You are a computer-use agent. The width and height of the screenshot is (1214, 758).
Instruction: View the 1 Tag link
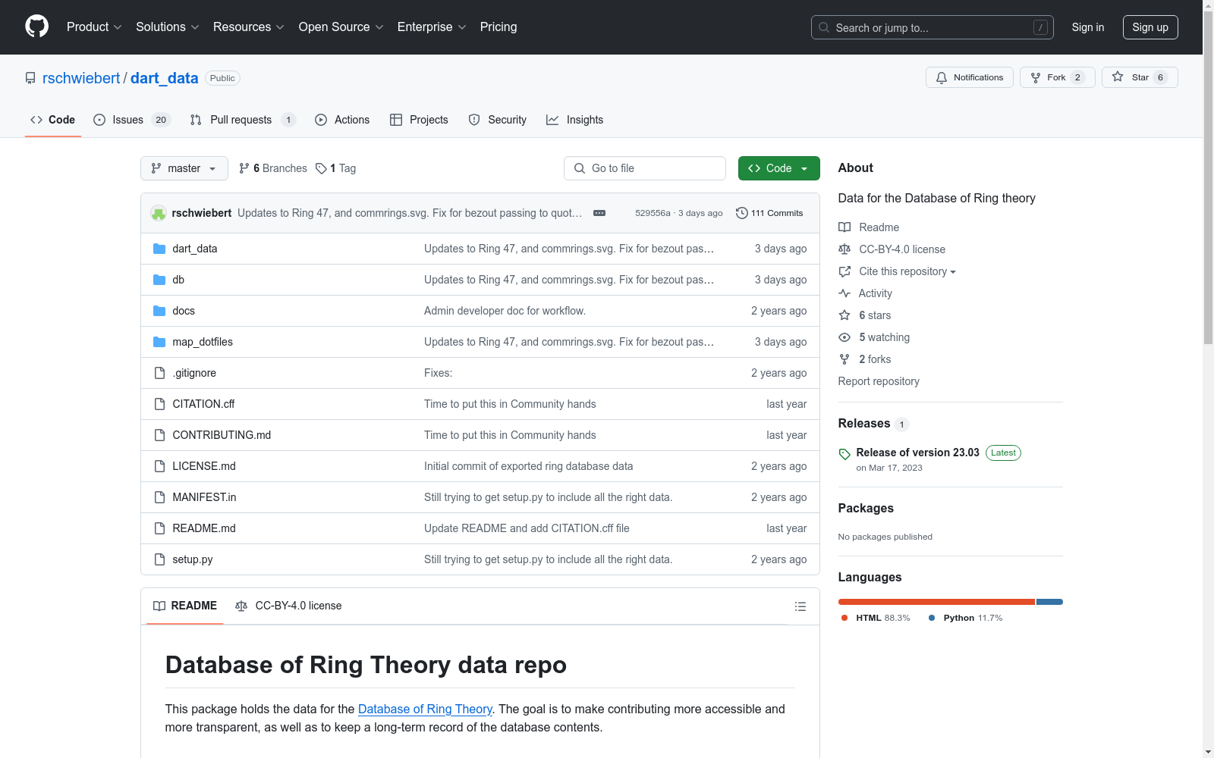[336, 168]
